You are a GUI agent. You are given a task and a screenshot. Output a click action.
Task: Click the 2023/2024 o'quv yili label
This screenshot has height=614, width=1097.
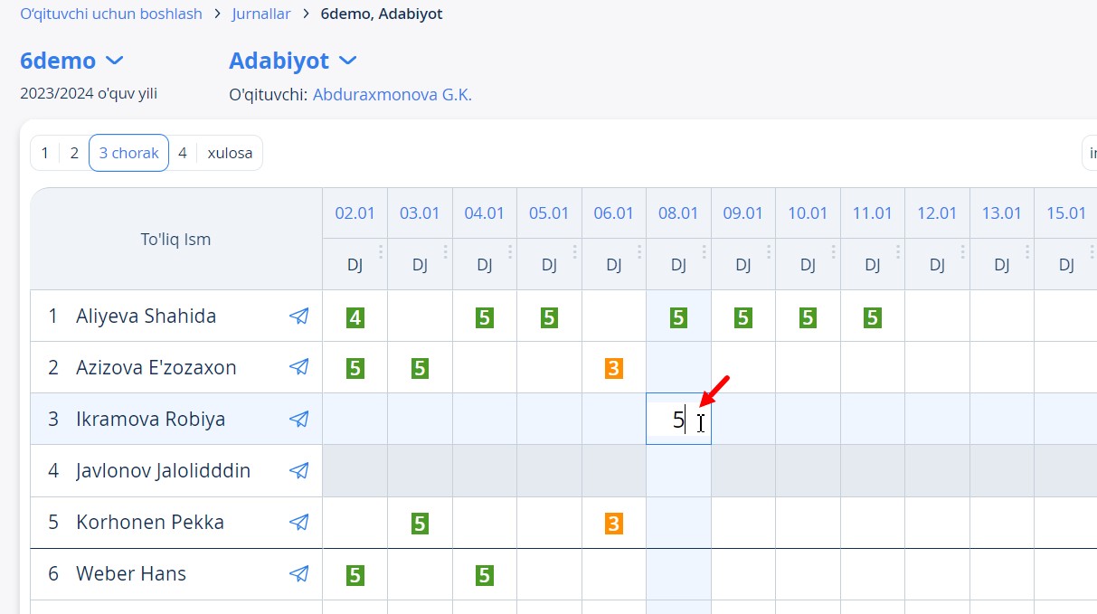(x=89, y=93)
